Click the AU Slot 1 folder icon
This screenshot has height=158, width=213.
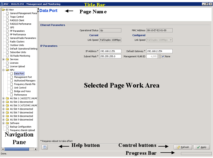pyautogui.click(x=7, y=98)
